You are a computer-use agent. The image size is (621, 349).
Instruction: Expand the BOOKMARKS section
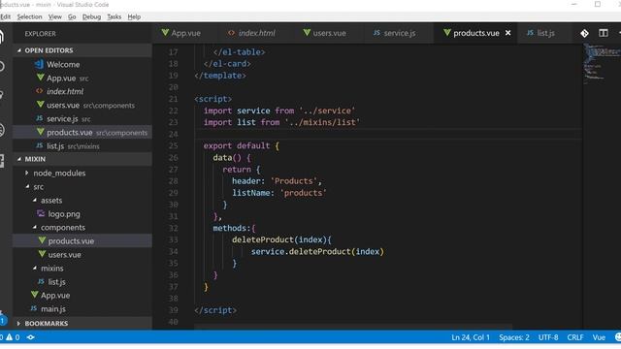coord(18,323)
